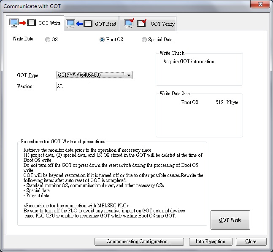
Task: Close the dialog with the red X
Action: coord(259,5)
